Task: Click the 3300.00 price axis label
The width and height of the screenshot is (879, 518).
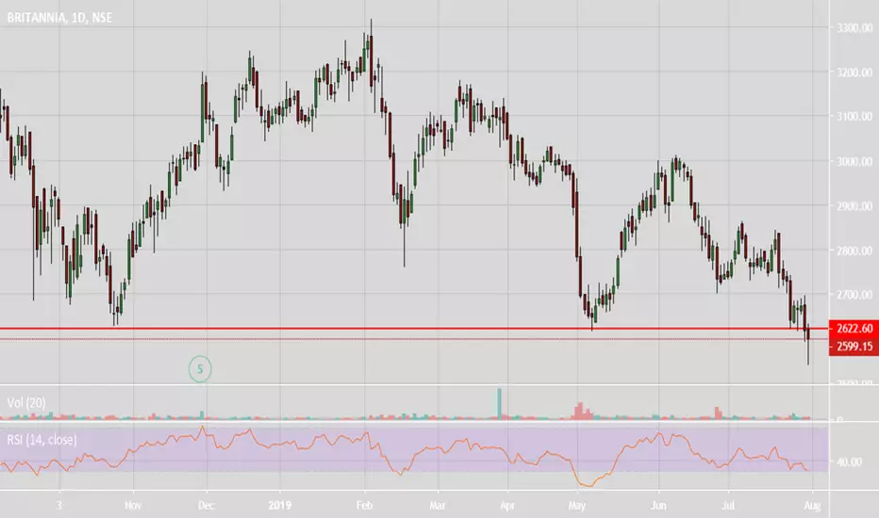Action: 854,28
